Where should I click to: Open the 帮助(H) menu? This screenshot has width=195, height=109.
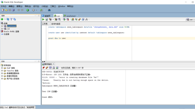point(70,6)
